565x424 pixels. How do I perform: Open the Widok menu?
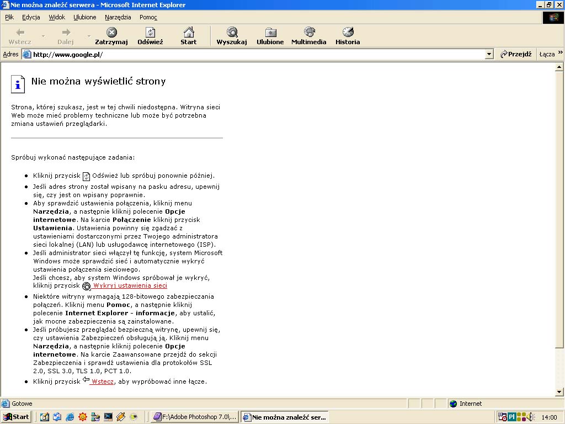click(57, 17)
